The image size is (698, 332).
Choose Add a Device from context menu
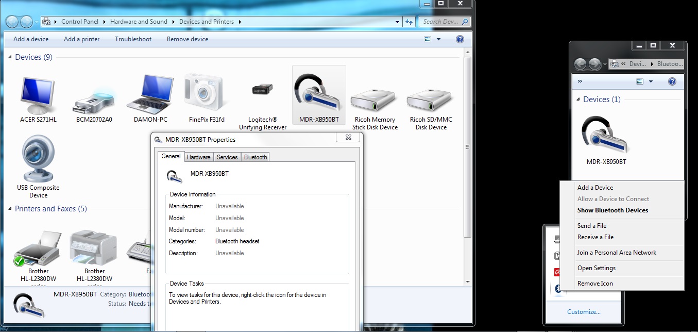coord(622,188)
